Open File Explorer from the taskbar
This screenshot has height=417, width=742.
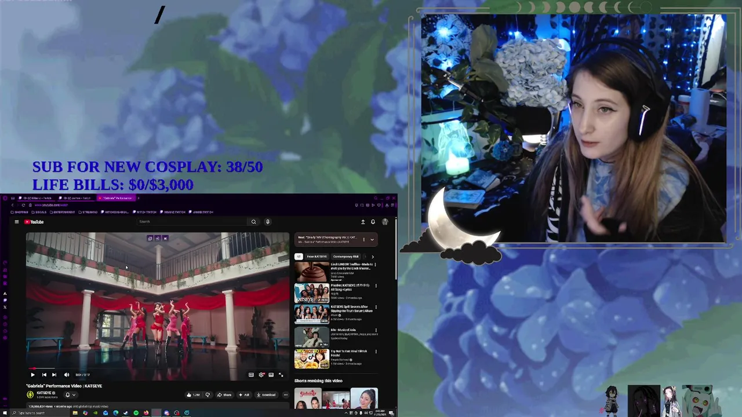coord(75,413)
